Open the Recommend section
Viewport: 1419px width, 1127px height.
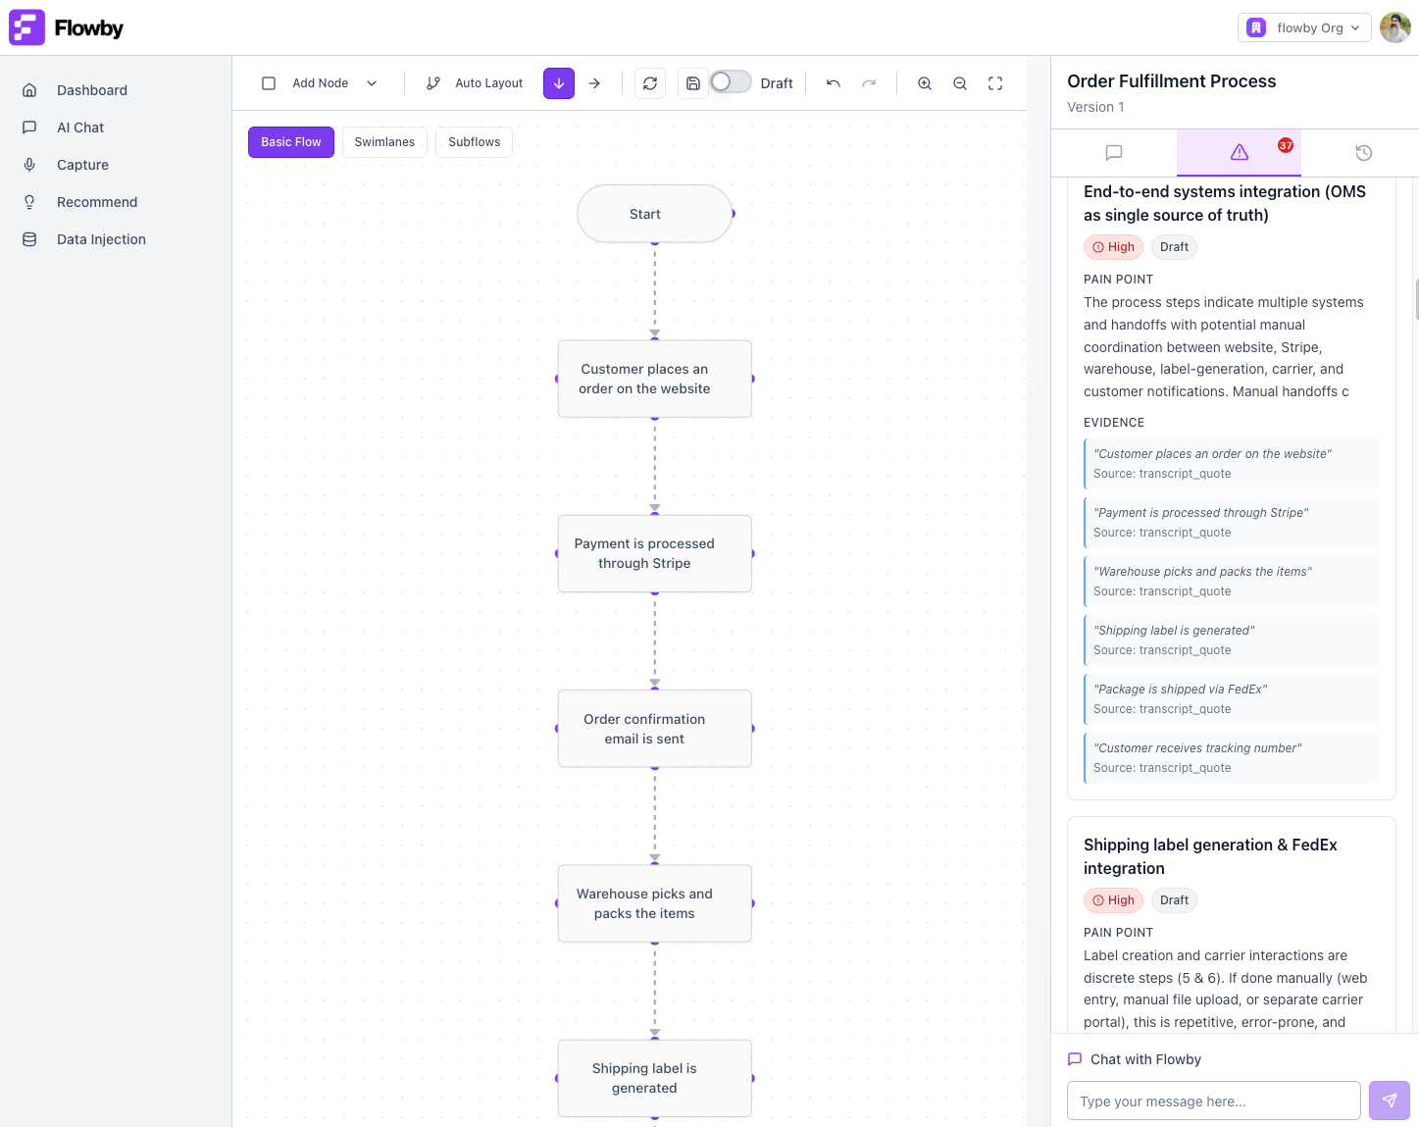click(96, 201)
